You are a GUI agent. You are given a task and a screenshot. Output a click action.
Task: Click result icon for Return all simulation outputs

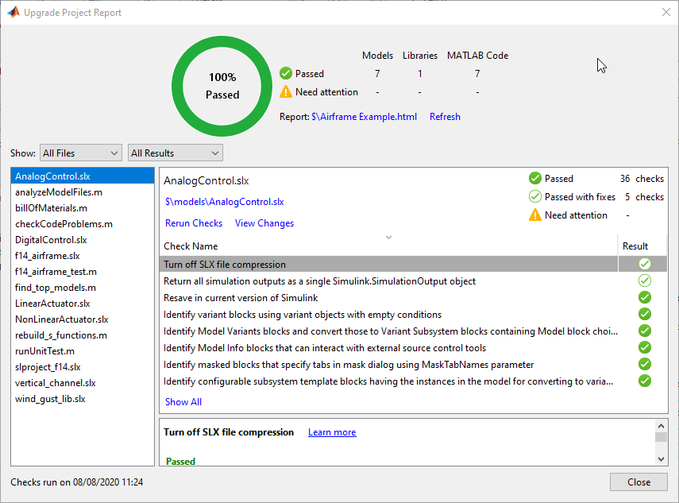pyautogui.click(x=644, y=281)
